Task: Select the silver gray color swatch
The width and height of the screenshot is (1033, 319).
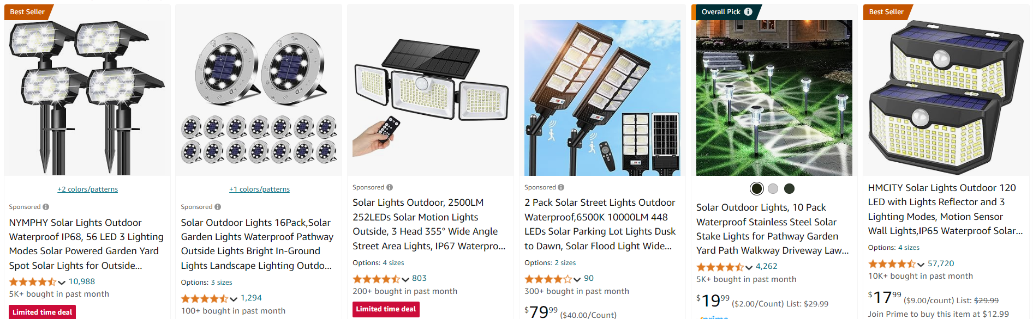Action: [x=773, y=189]
